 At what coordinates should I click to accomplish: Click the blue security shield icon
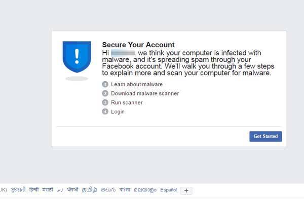click(x=77, y=57)
